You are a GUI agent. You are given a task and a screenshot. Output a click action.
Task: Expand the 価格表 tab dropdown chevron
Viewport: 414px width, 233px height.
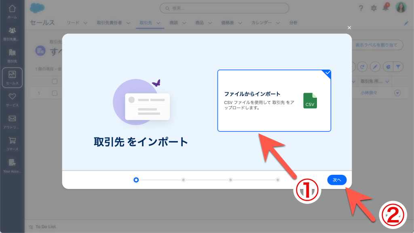coord(240,23)
